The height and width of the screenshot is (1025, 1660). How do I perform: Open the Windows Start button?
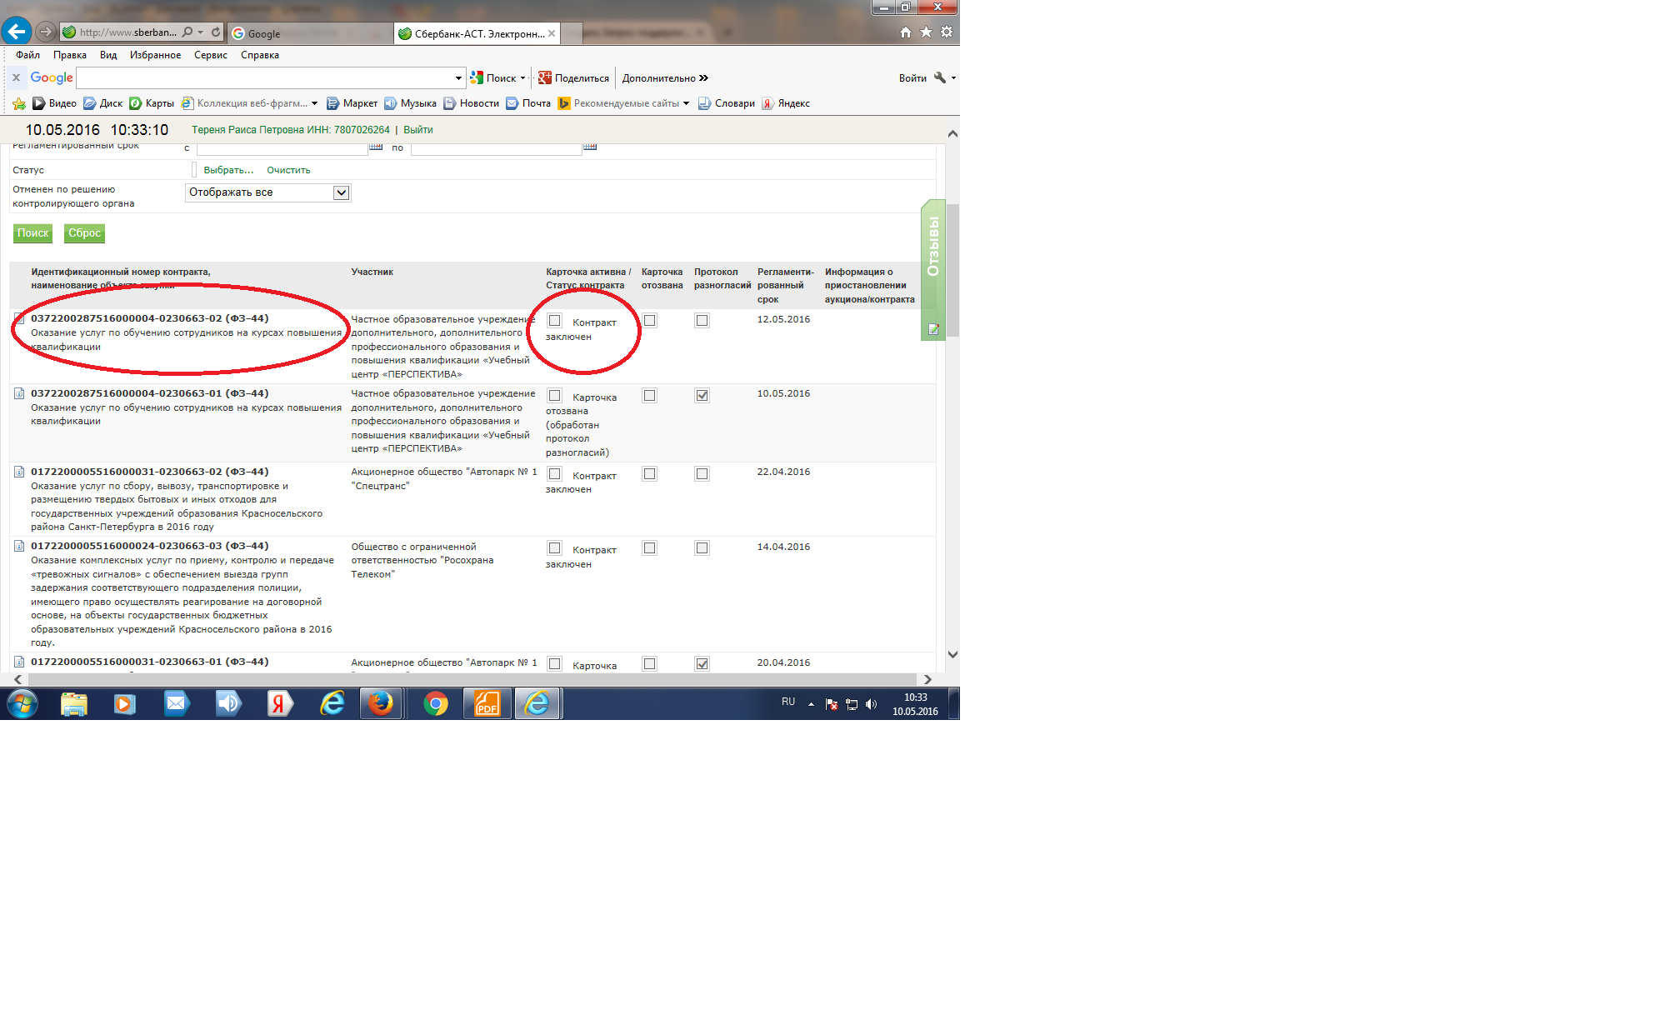pyautogui.click(x=22, y=704)
